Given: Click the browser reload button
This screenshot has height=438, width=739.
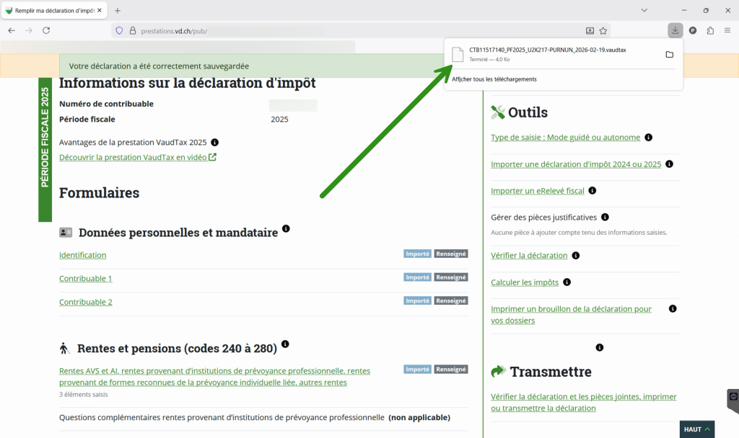Looking at the screenshot, I should coord(46,31).
